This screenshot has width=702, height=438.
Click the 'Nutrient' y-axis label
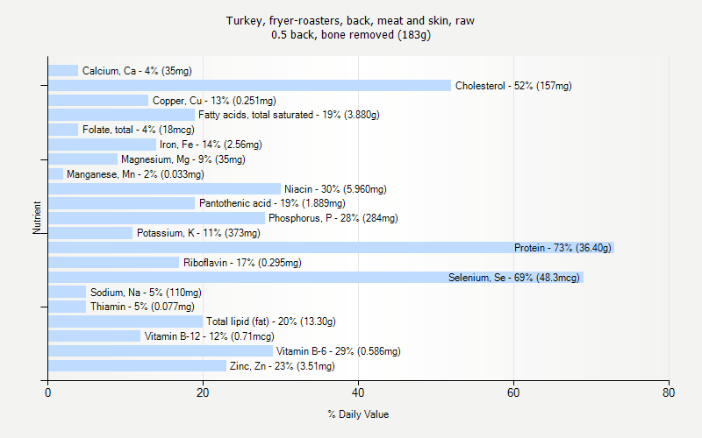(x=38, y=218)
